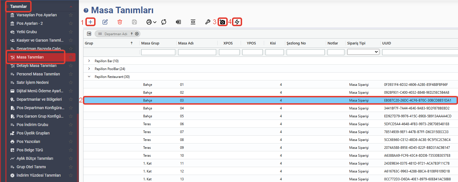The width and height of the screenshot is (458, 182).
Task: Collapse the Papillon Restaurant group
Action: [89, 77]
